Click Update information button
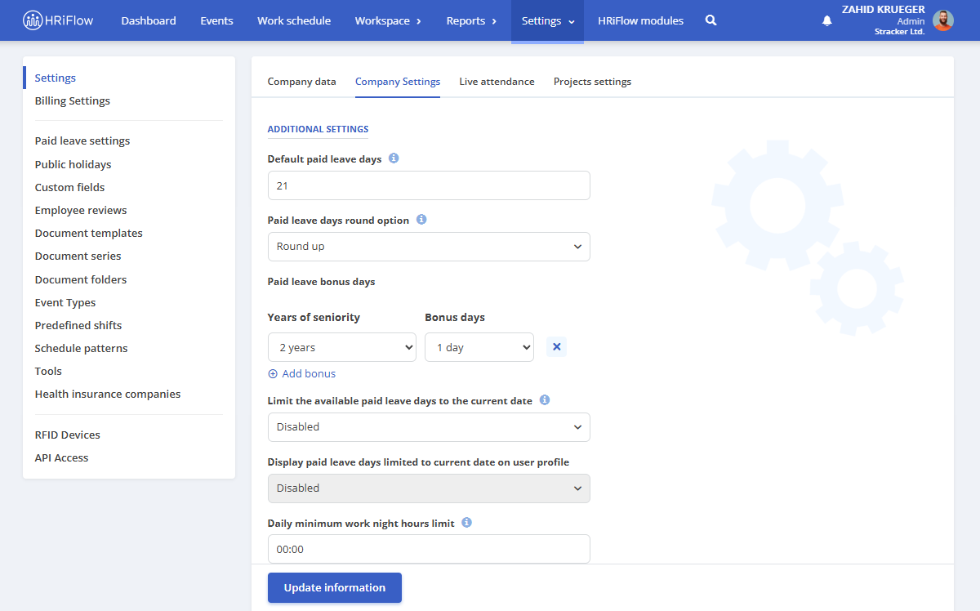The width and height of the screenshot is (980, 611). tap(335, 588)
